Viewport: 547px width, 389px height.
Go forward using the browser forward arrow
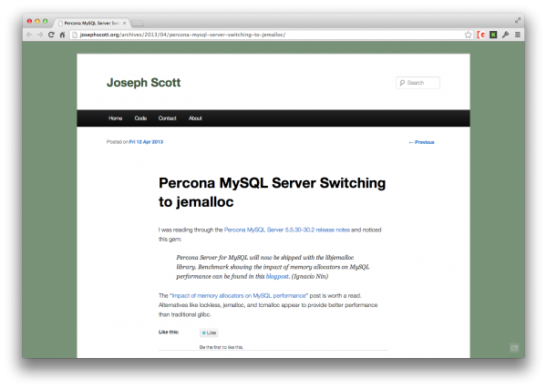pos(40,35)
